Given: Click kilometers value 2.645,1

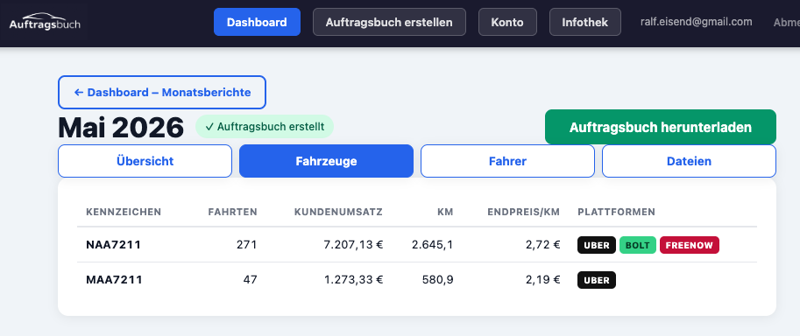Looking at the screenshot, I should pyautogui.click(x=432, y=245).
